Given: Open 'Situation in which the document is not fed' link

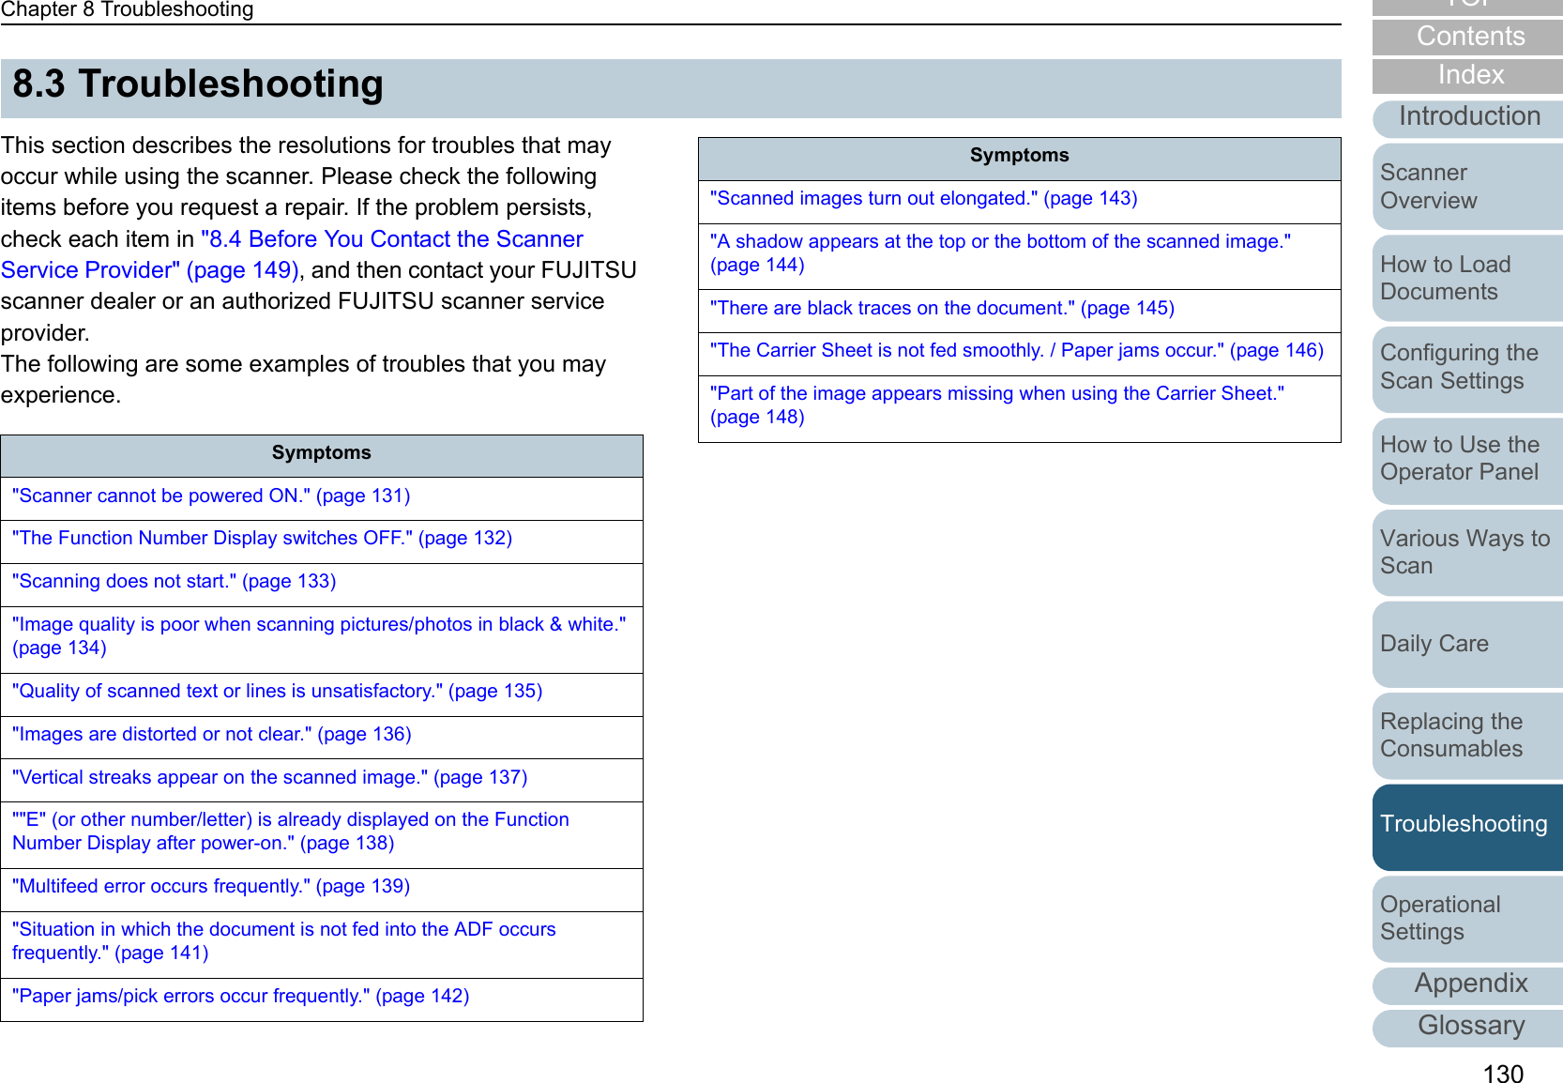Looking at the screenshot, I should coord(283,940).
